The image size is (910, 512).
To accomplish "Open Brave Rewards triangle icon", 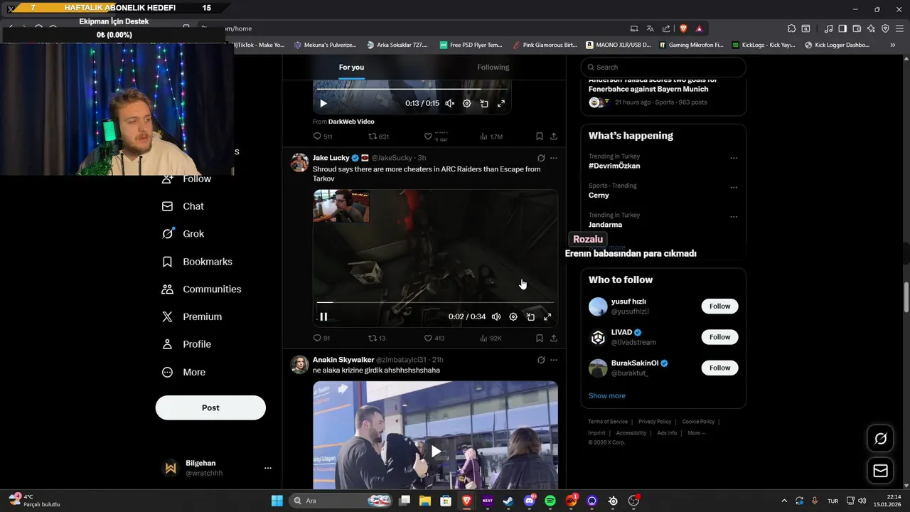I will pyautogui.click(x=700, y=28).
